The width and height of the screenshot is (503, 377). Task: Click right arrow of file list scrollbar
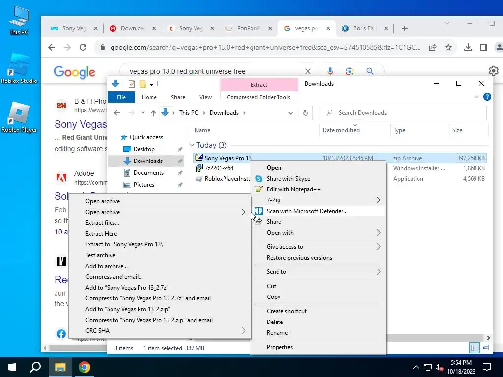coord(489,338)
